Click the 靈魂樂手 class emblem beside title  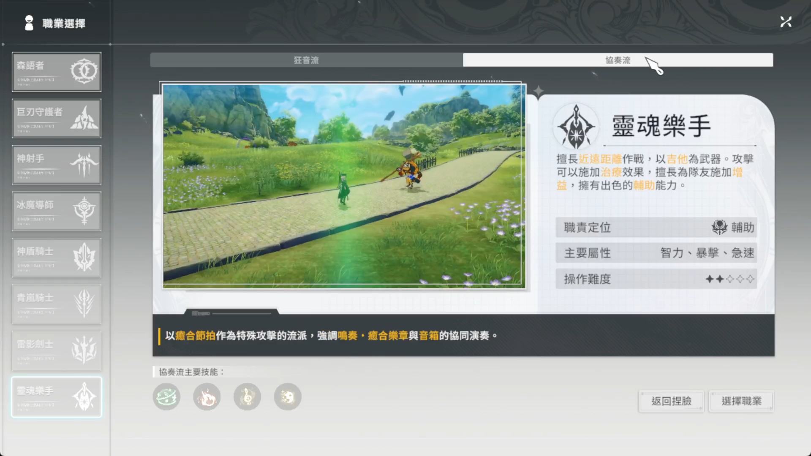click(x=576, y=126)
